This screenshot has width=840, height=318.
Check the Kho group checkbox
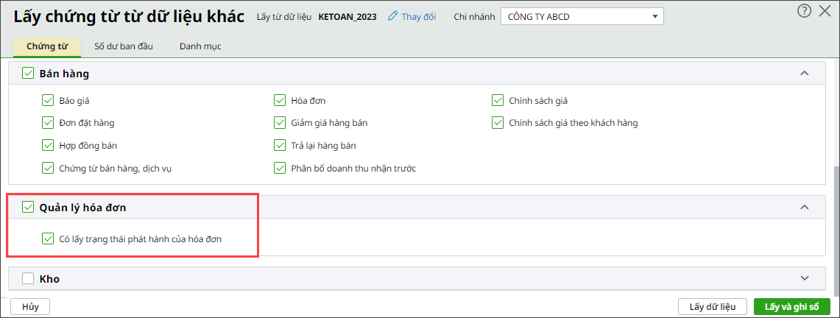coord(28,278)
